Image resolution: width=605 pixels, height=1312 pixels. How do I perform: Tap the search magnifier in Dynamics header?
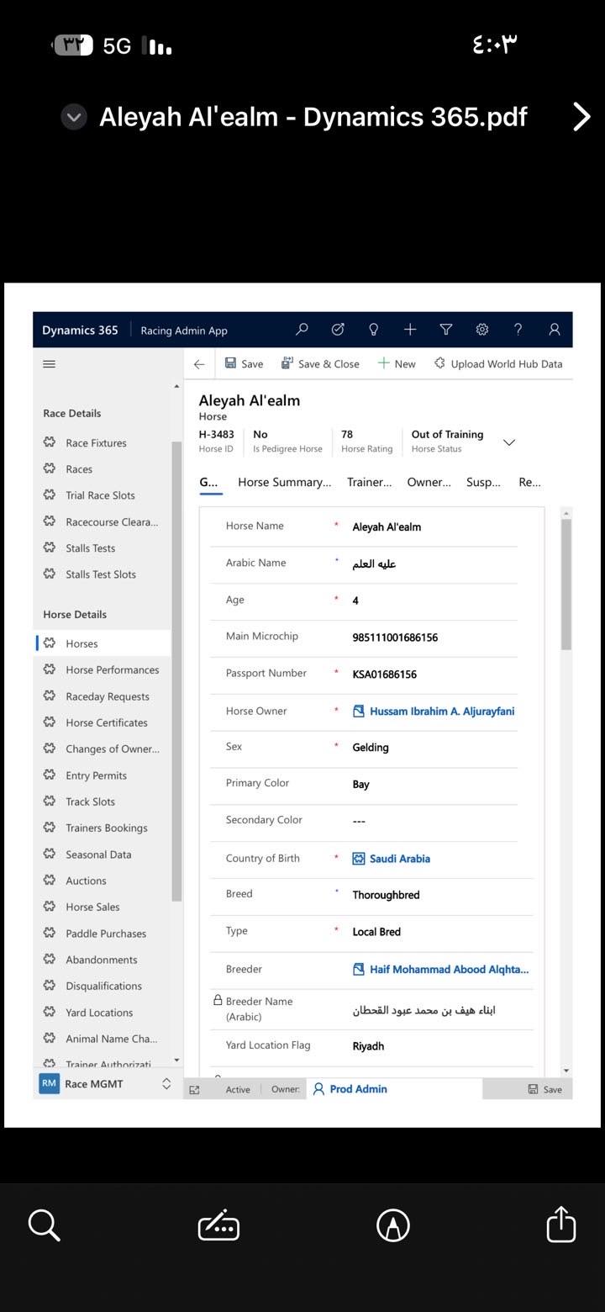pos(302,330)
